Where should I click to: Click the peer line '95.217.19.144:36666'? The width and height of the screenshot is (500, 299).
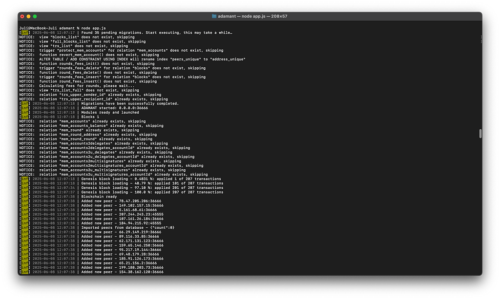[90, 250]
